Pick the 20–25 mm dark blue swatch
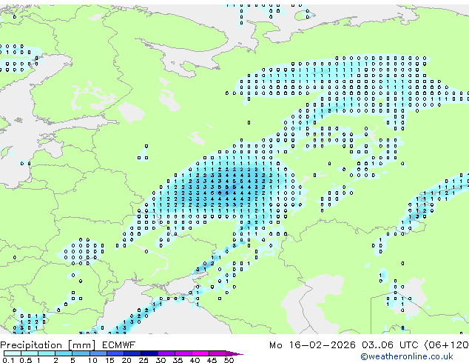The height and width of the screenshot is (363, 469). (x=132, y=353)
